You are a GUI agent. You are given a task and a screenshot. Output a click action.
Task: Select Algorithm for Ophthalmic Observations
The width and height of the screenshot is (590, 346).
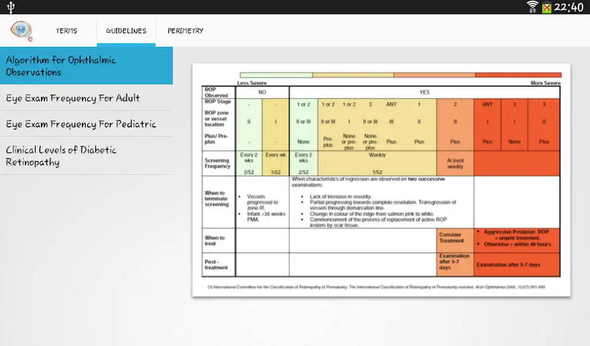tap(86, 66)
